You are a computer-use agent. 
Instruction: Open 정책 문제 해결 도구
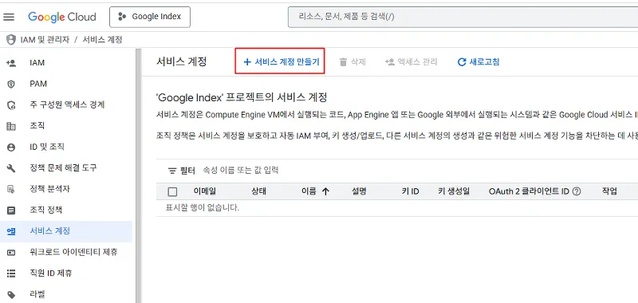(64, 167)
